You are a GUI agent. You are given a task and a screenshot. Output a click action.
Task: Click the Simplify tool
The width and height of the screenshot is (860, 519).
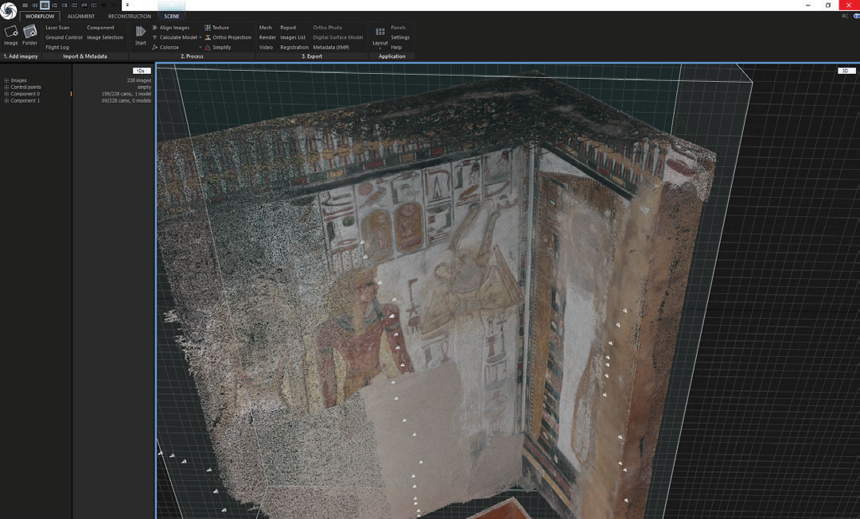point(217,47)
